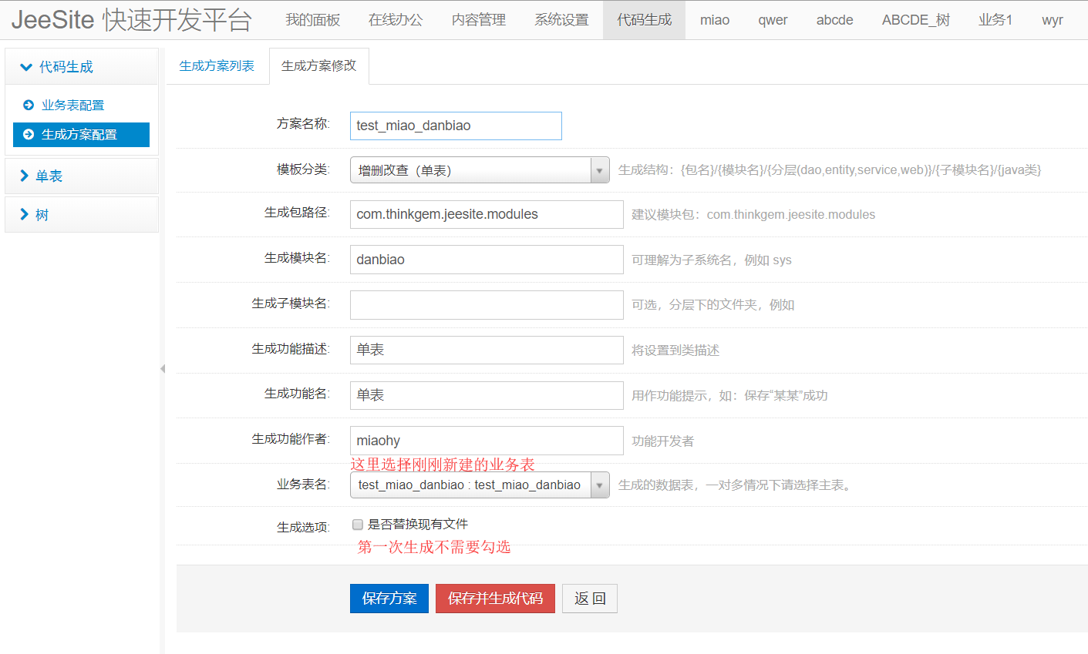
Task: Toggle the 是否替换现有文件 checkbox
Action: [x=358, y=525]
